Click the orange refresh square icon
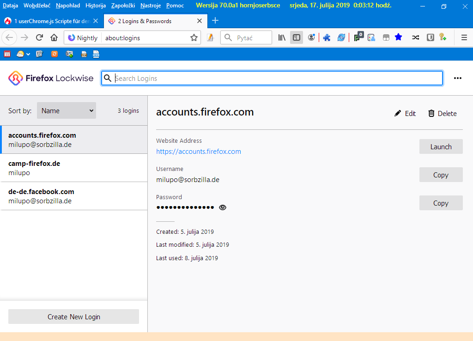Image resolution: width=473 pixels, height=341 pixels. click(x=55, y=54)
